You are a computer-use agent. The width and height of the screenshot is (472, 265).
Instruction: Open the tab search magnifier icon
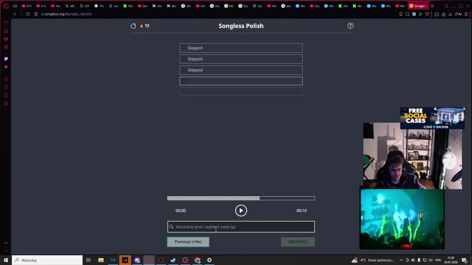tap(446, 6)
